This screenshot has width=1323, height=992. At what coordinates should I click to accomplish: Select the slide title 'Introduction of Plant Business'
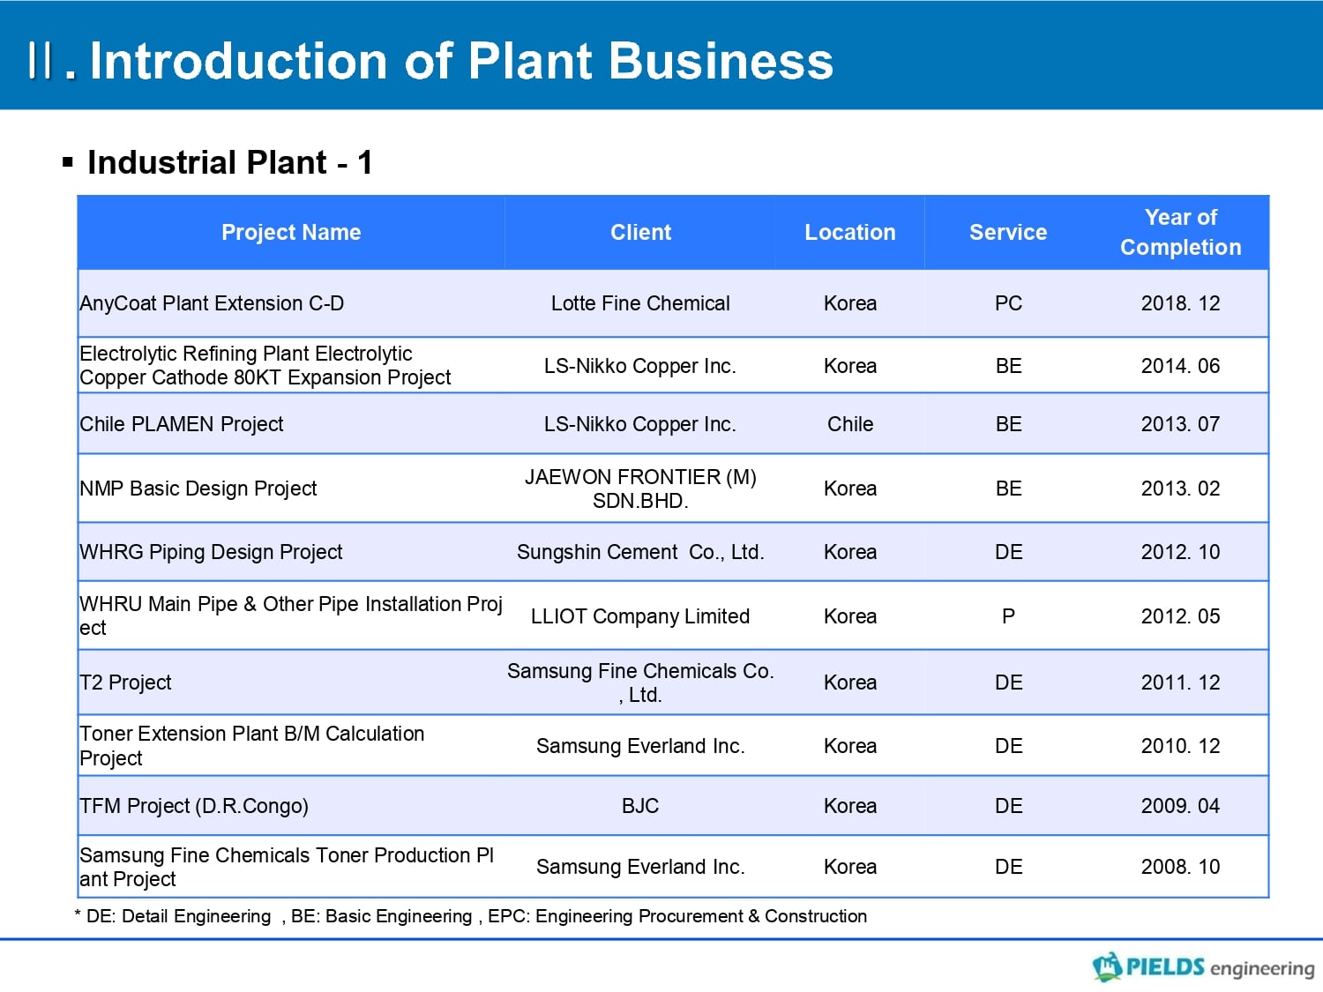tap(461, 61)
